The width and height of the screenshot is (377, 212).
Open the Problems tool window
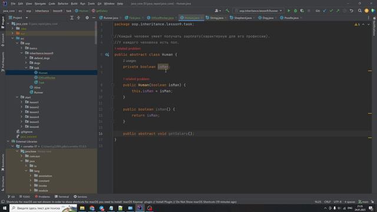(42, 197)
